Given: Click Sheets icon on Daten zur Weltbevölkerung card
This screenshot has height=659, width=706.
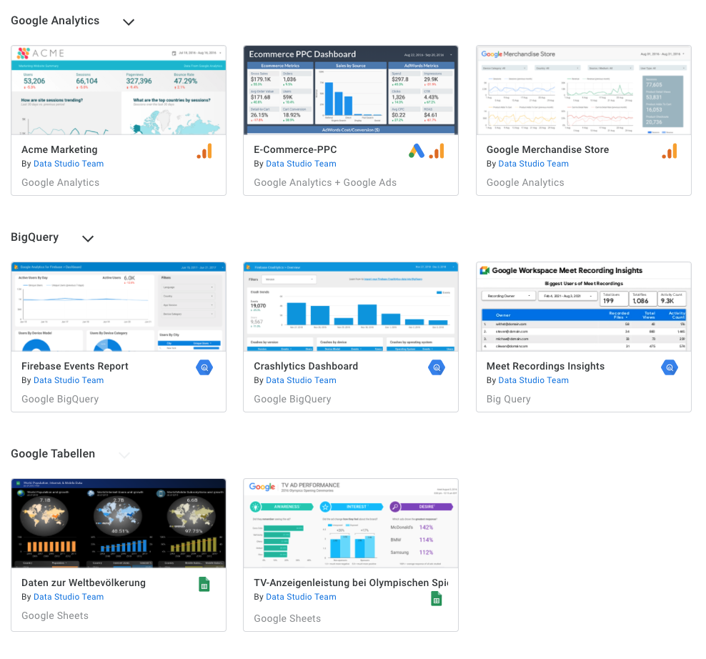Looking at the screenshot, I should [204, 584].
